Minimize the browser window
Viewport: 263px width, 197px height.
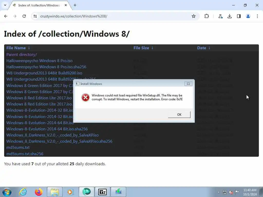click(233, 5)
